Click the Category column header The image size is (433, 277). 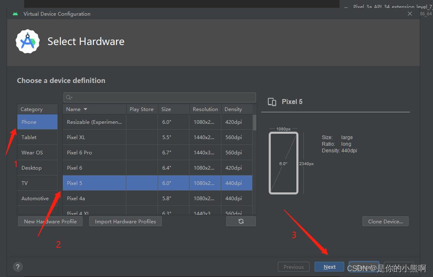[x=38, y=109]
